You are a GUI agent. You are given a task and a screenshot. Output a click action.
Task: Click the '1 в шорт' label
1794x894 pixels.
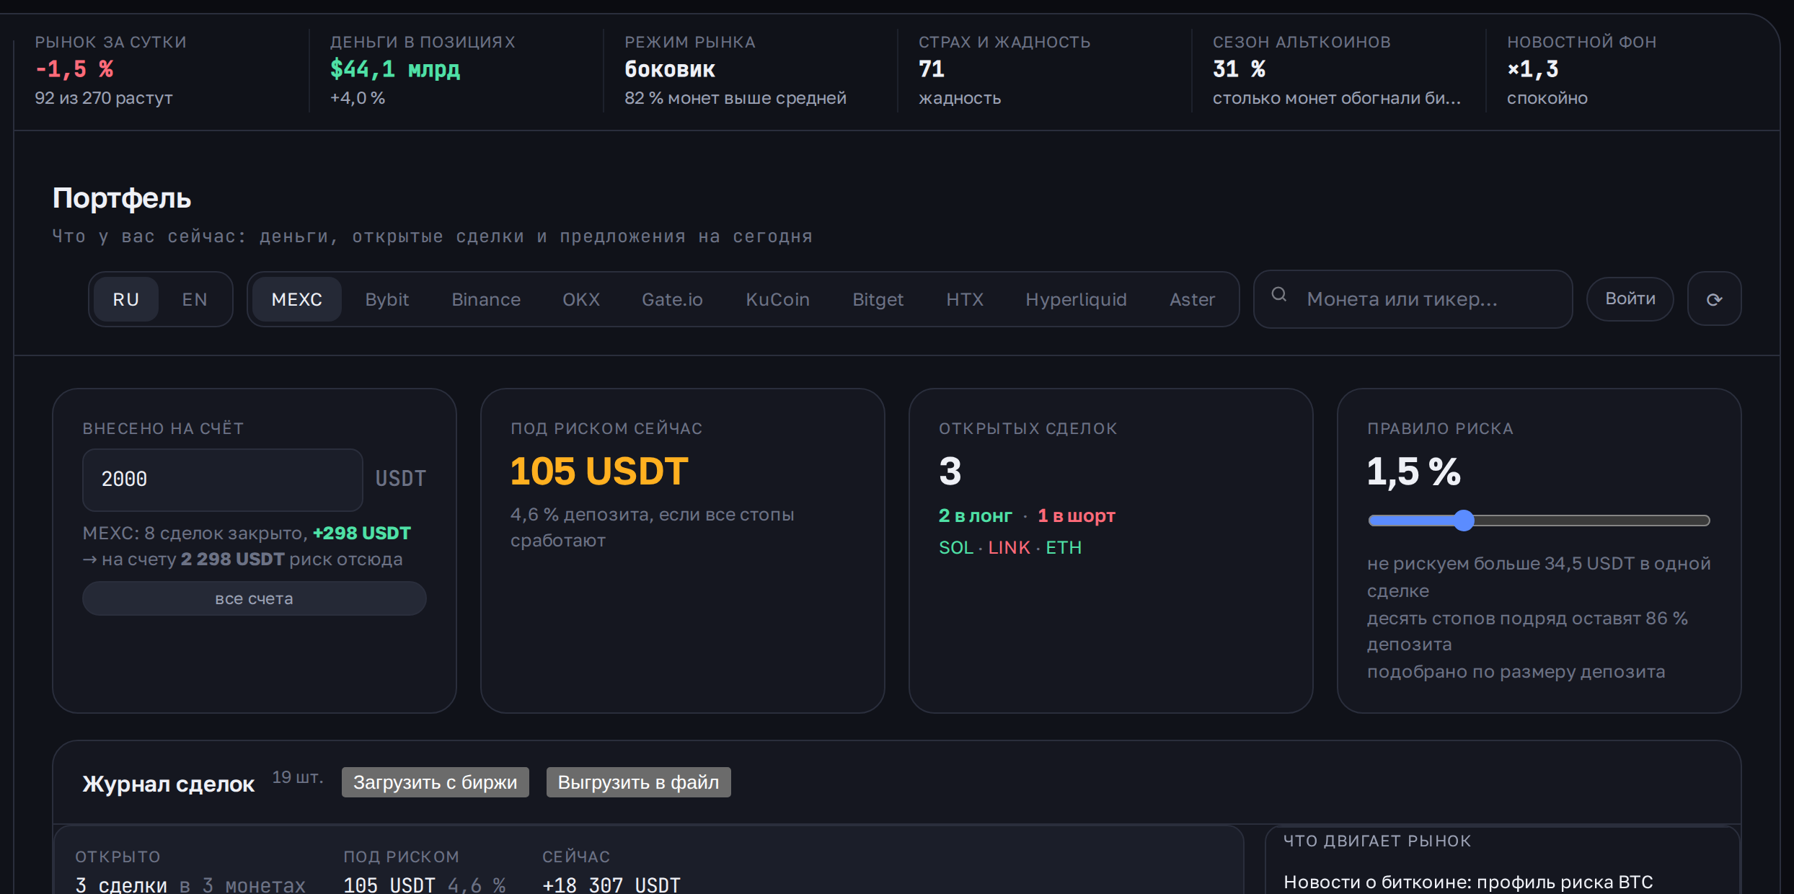1077,516
